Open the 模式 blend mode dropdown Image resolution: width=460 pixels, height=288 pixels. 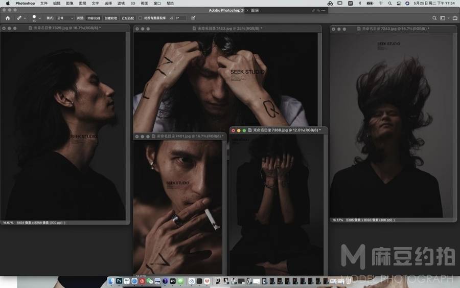65,18
